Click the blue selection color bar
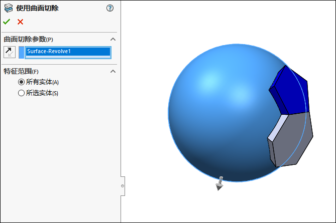The width and height of the screenshot is (336, 223). (21, 53)
